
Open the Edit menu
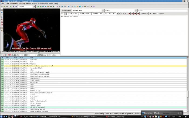pos(7,3)
